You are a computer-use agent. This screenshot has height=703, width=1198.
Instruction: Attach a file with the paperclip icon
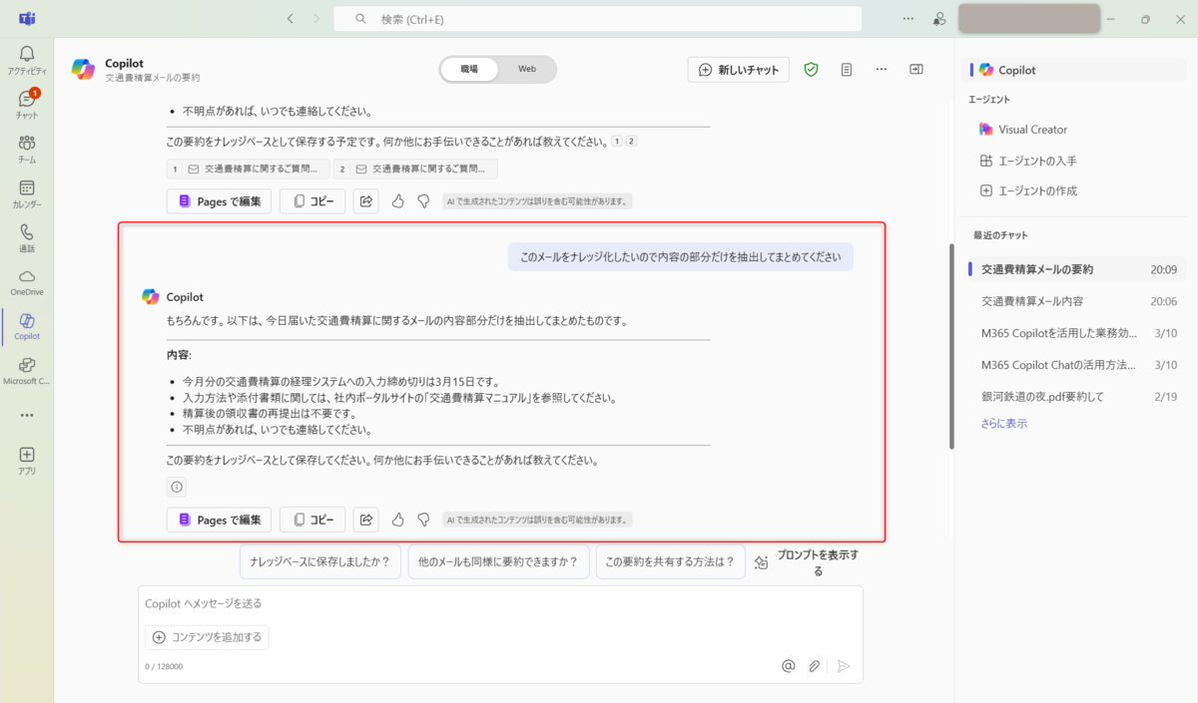click(815, 665)
